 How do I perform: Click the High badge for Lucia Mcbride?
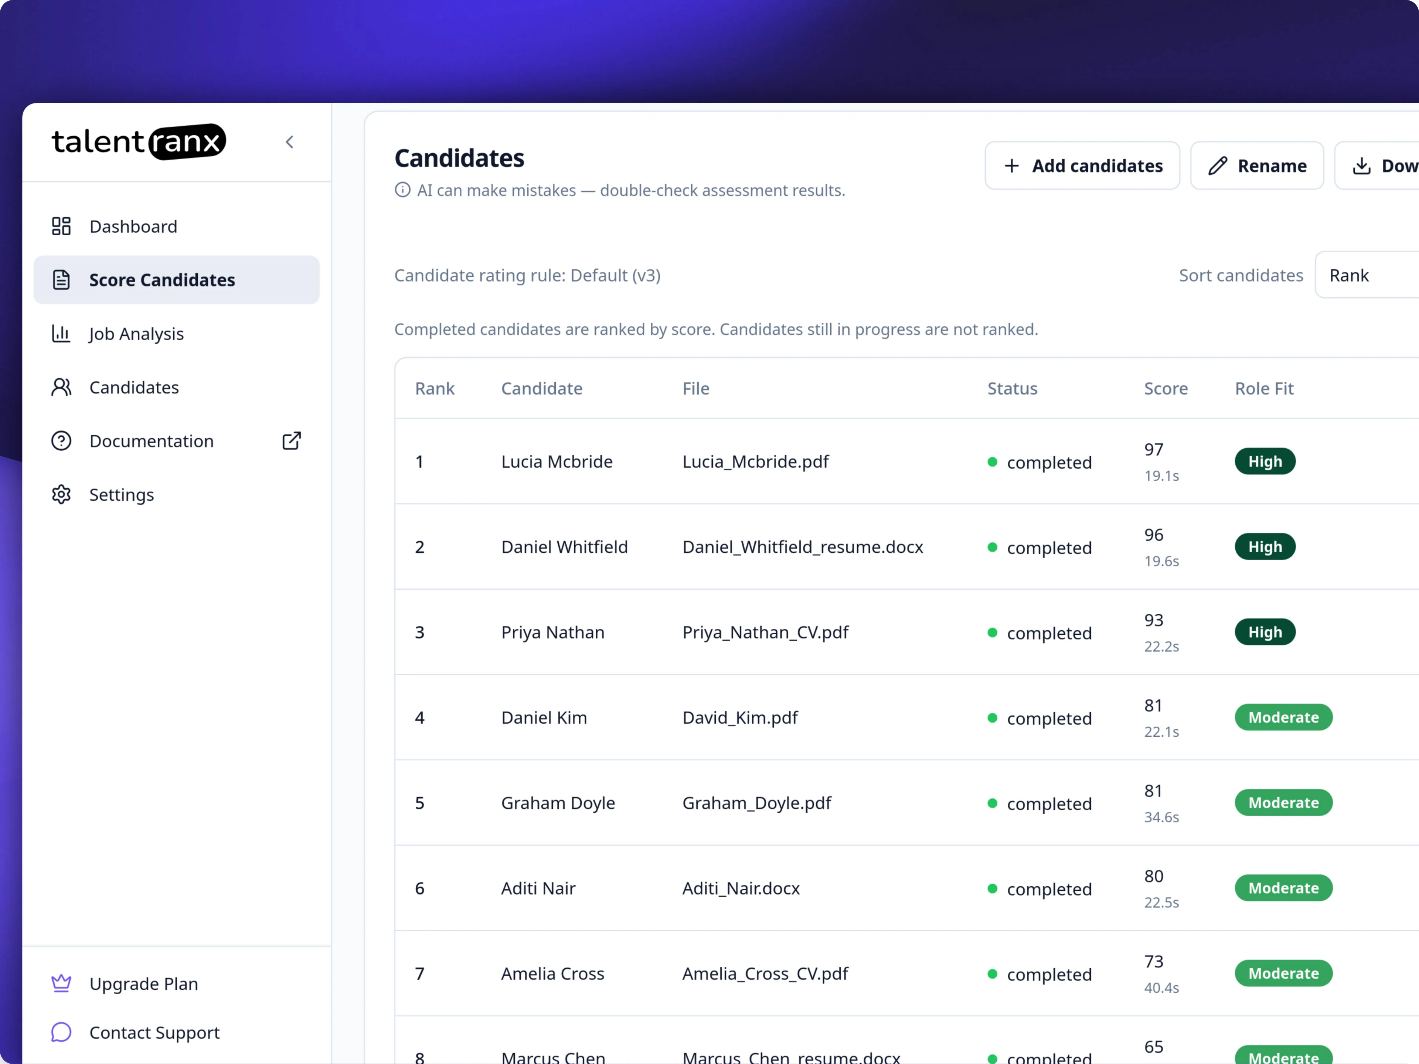pyautogui.click(x=1265, y=461)
